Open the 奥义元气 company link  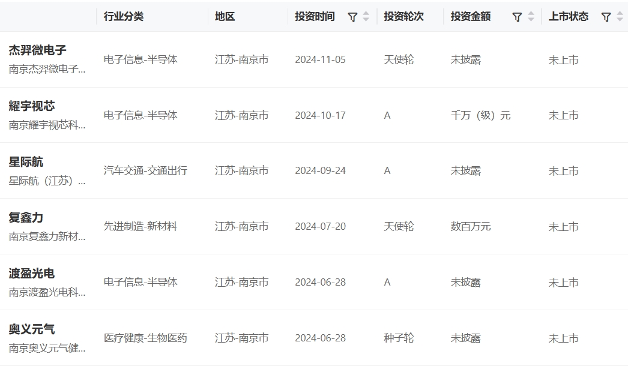[x=32, y=329]
